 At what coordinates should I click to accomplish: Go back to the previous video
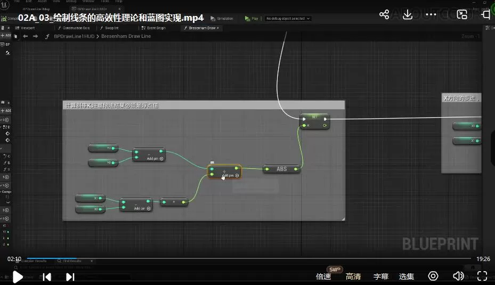coord(47,276)
